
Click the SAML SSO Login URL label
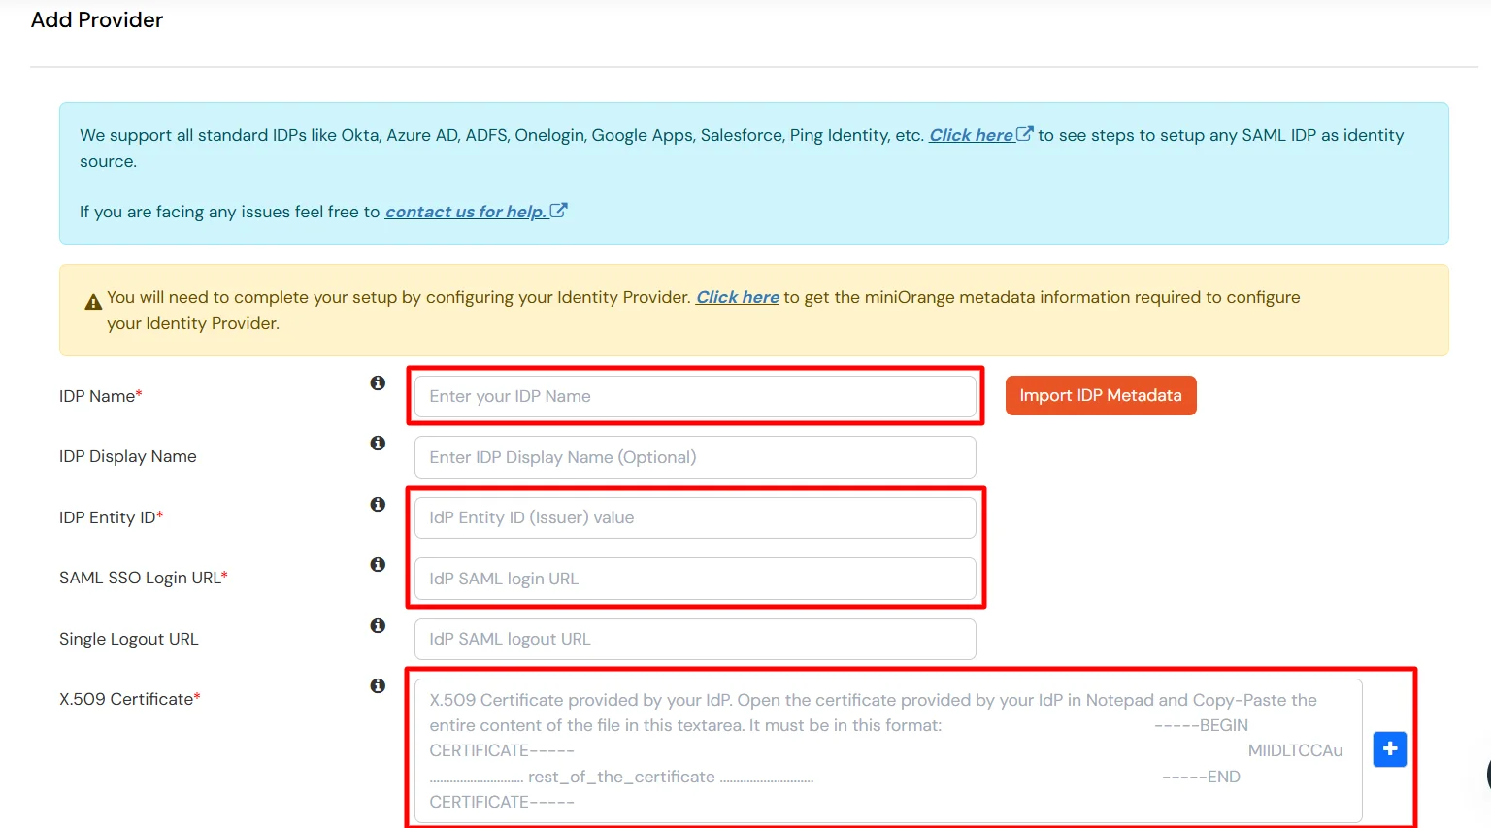[144, 578]
